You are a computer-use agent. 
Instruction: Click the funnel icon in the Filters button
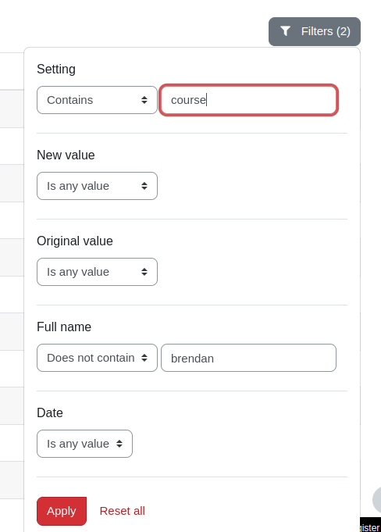(x=286, y=31)
